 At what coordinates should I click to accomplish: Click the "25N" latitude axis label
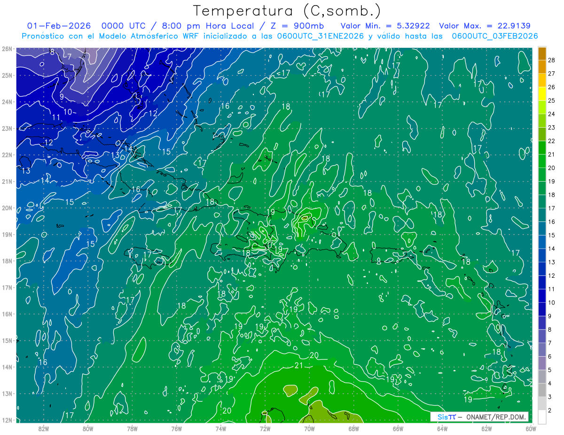(7, 75)
